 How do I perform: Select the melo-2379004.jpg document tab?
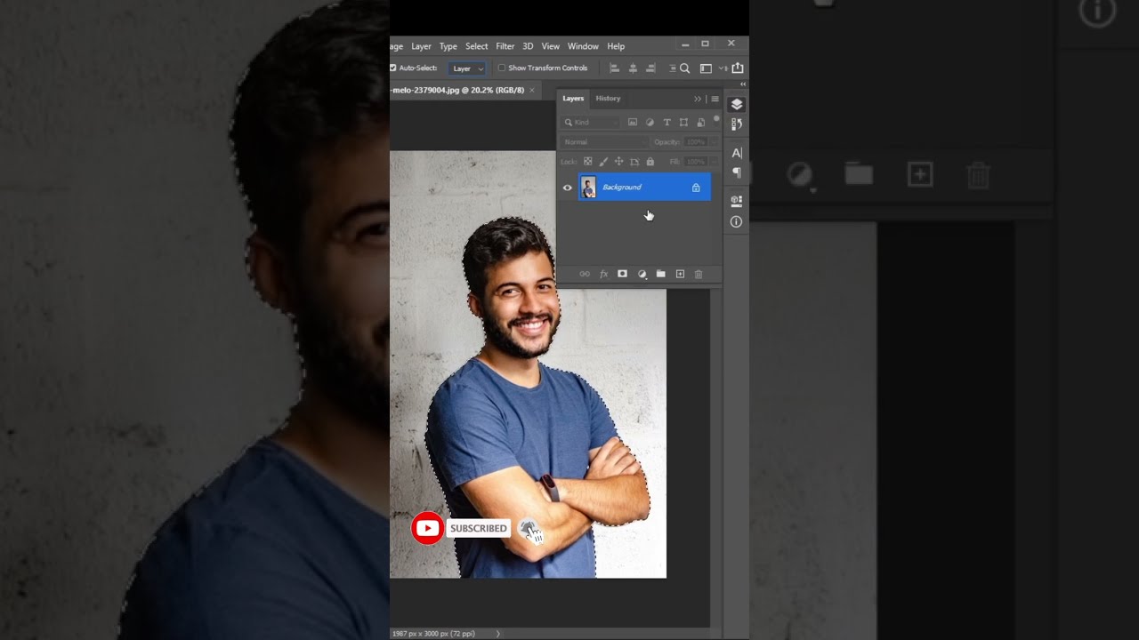pyautogui.click(x=457, y=90)
